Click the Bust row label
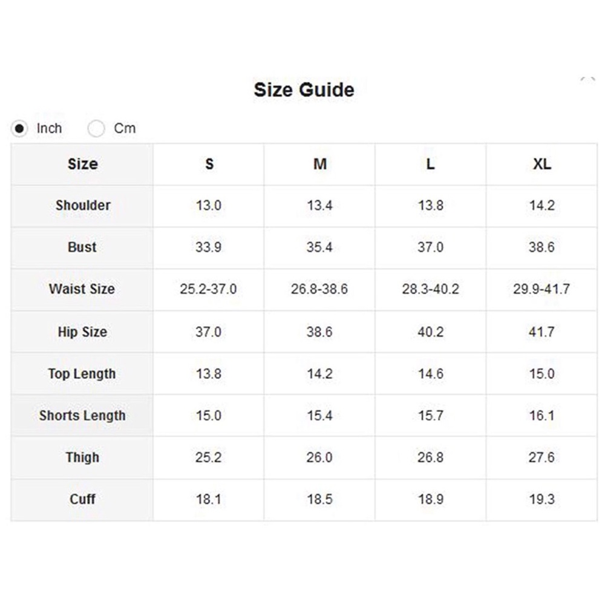The image size is (605, 605). [x=82, y=247]
